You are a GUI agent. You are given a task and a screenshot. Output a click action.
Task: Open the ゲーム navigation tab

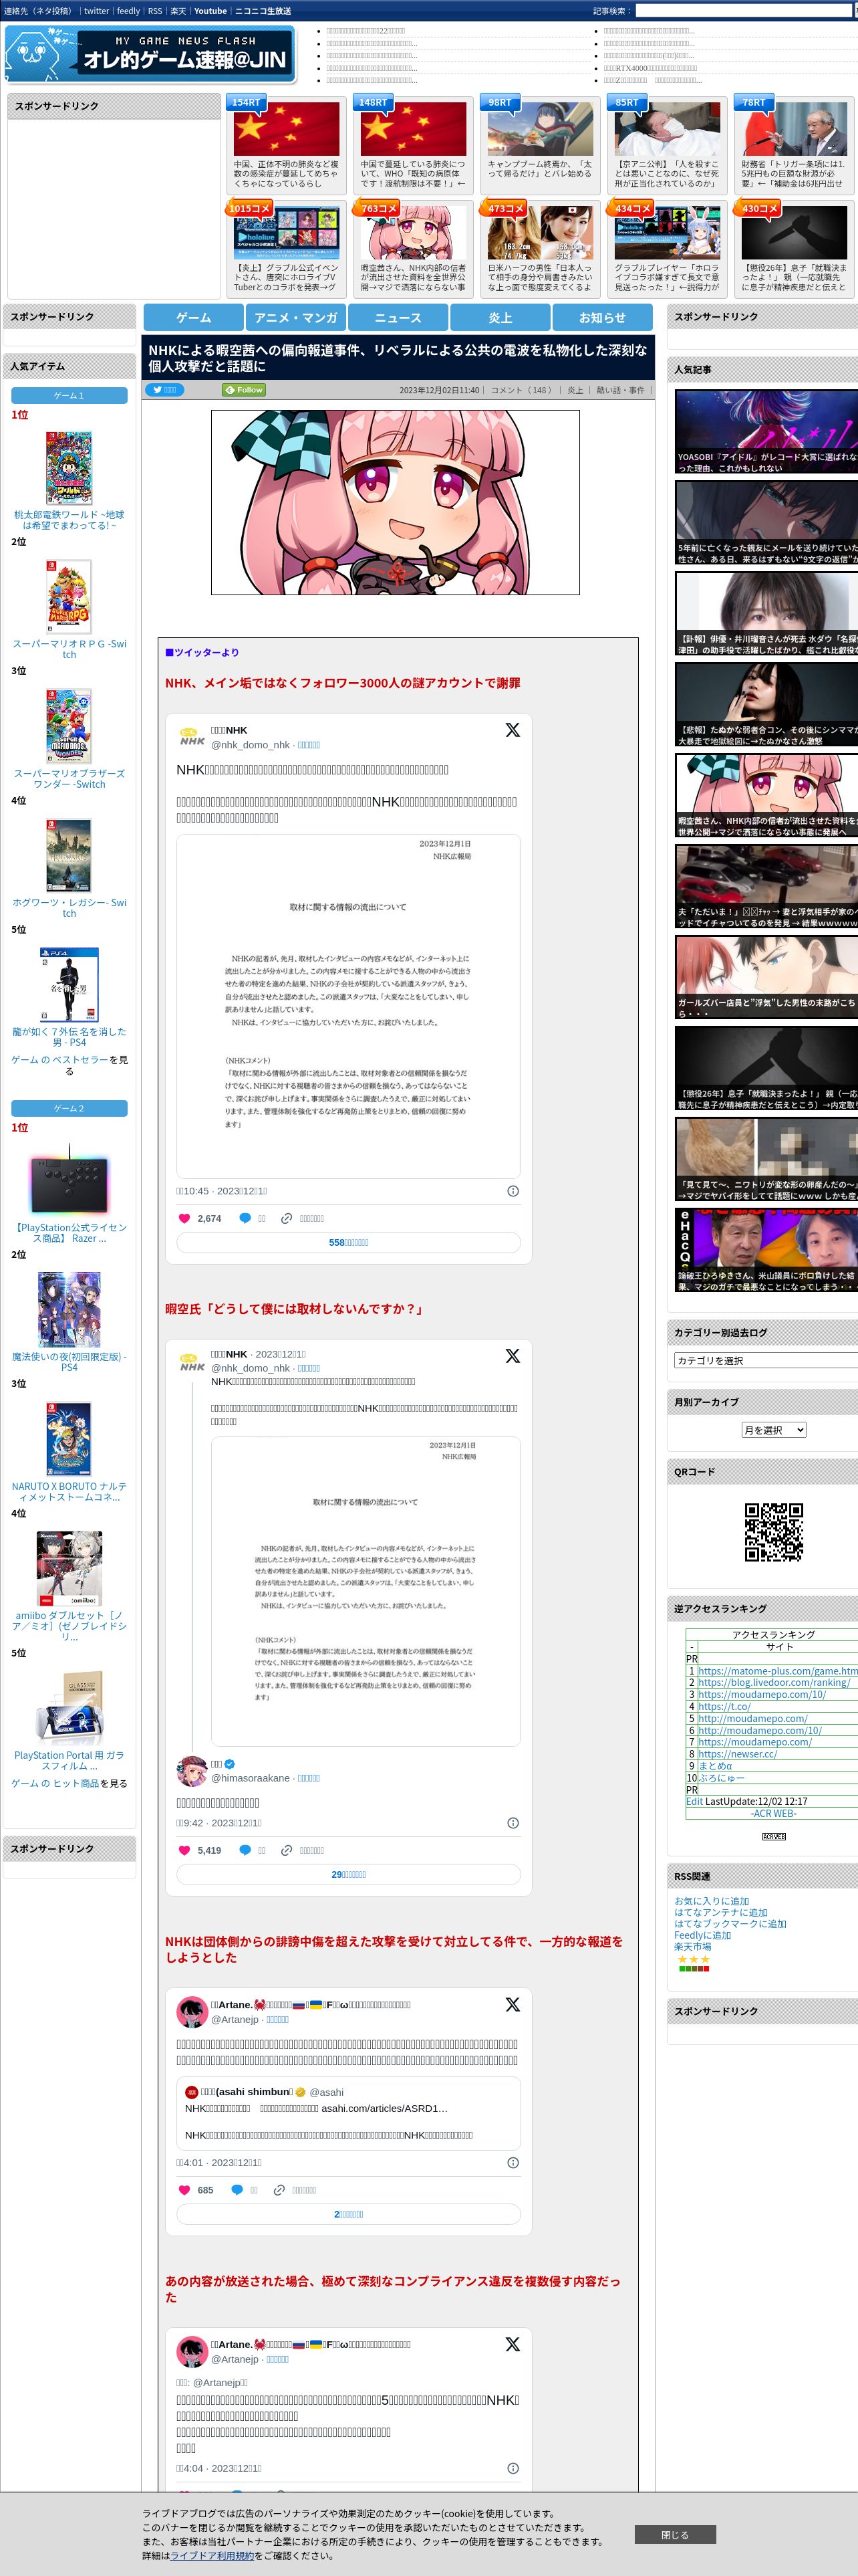coord(194,317)
